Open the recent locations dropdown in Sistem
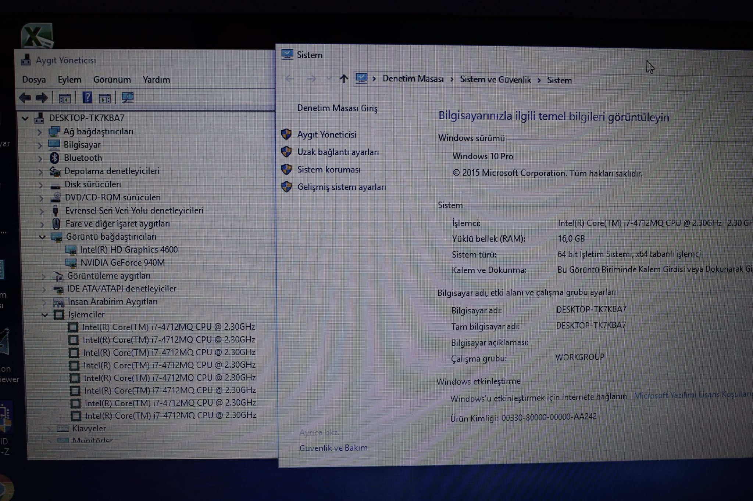This screenshot has height=501, width=753. pyautogui.click(x=329, y=79)
